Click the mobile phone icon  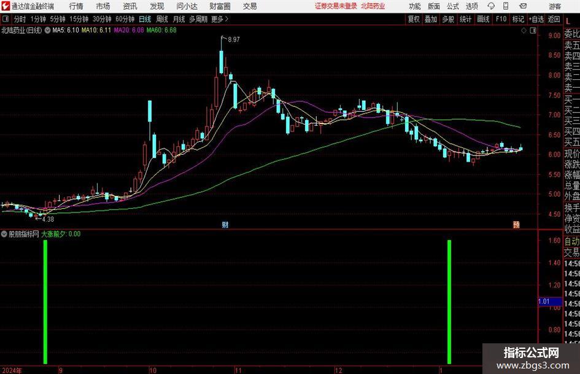(x=506, y=6)
